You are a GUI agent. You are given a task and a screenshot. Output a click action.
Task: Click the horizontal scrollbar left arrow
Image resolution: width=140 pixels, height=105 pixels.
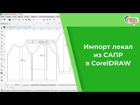coord(58,85)
